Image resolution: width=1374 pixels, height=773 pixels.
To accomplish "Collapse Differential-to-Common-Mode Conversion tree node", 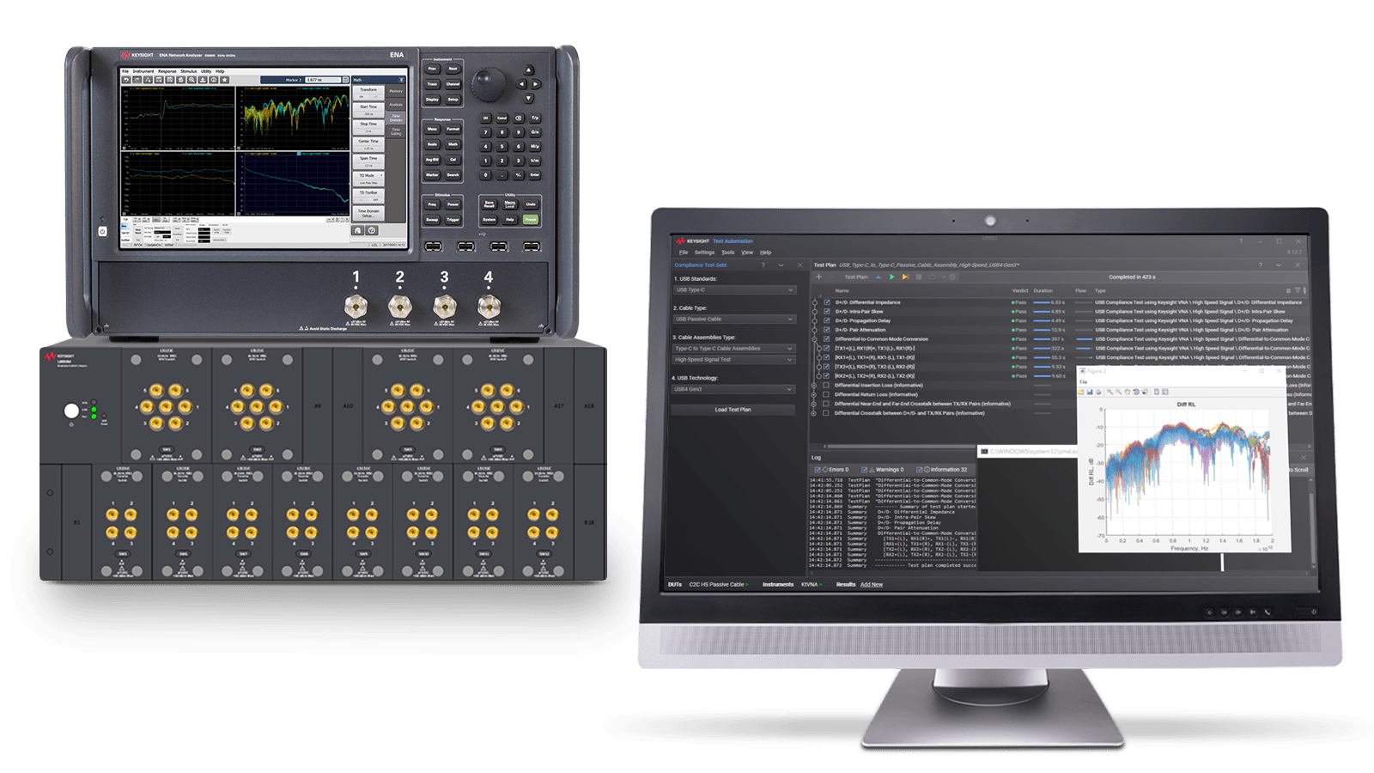I will (x=815, y=339).
